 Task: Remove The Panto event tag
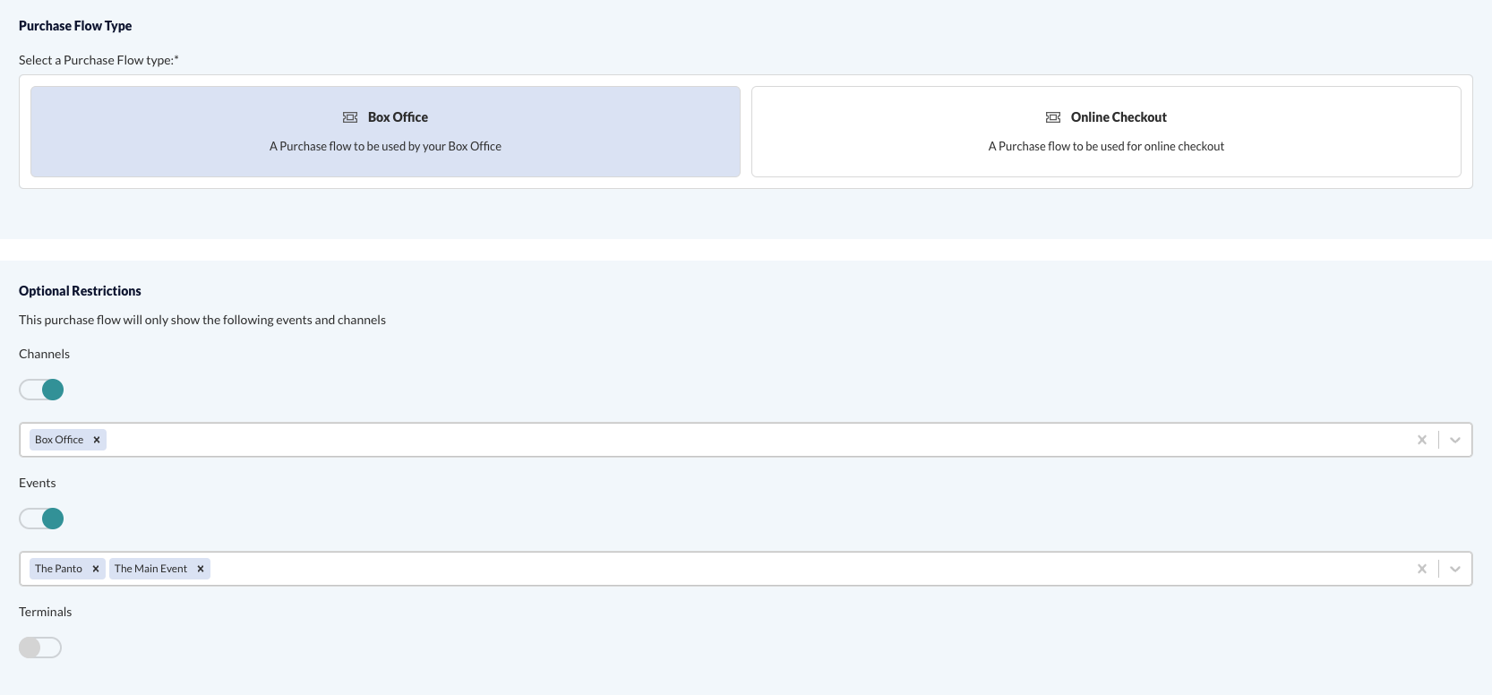pos(96,569)
